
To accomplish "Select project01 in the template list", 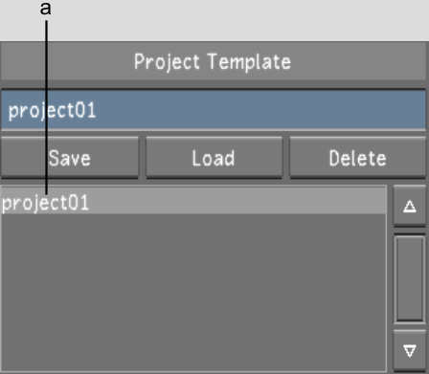I will (193, 201).
